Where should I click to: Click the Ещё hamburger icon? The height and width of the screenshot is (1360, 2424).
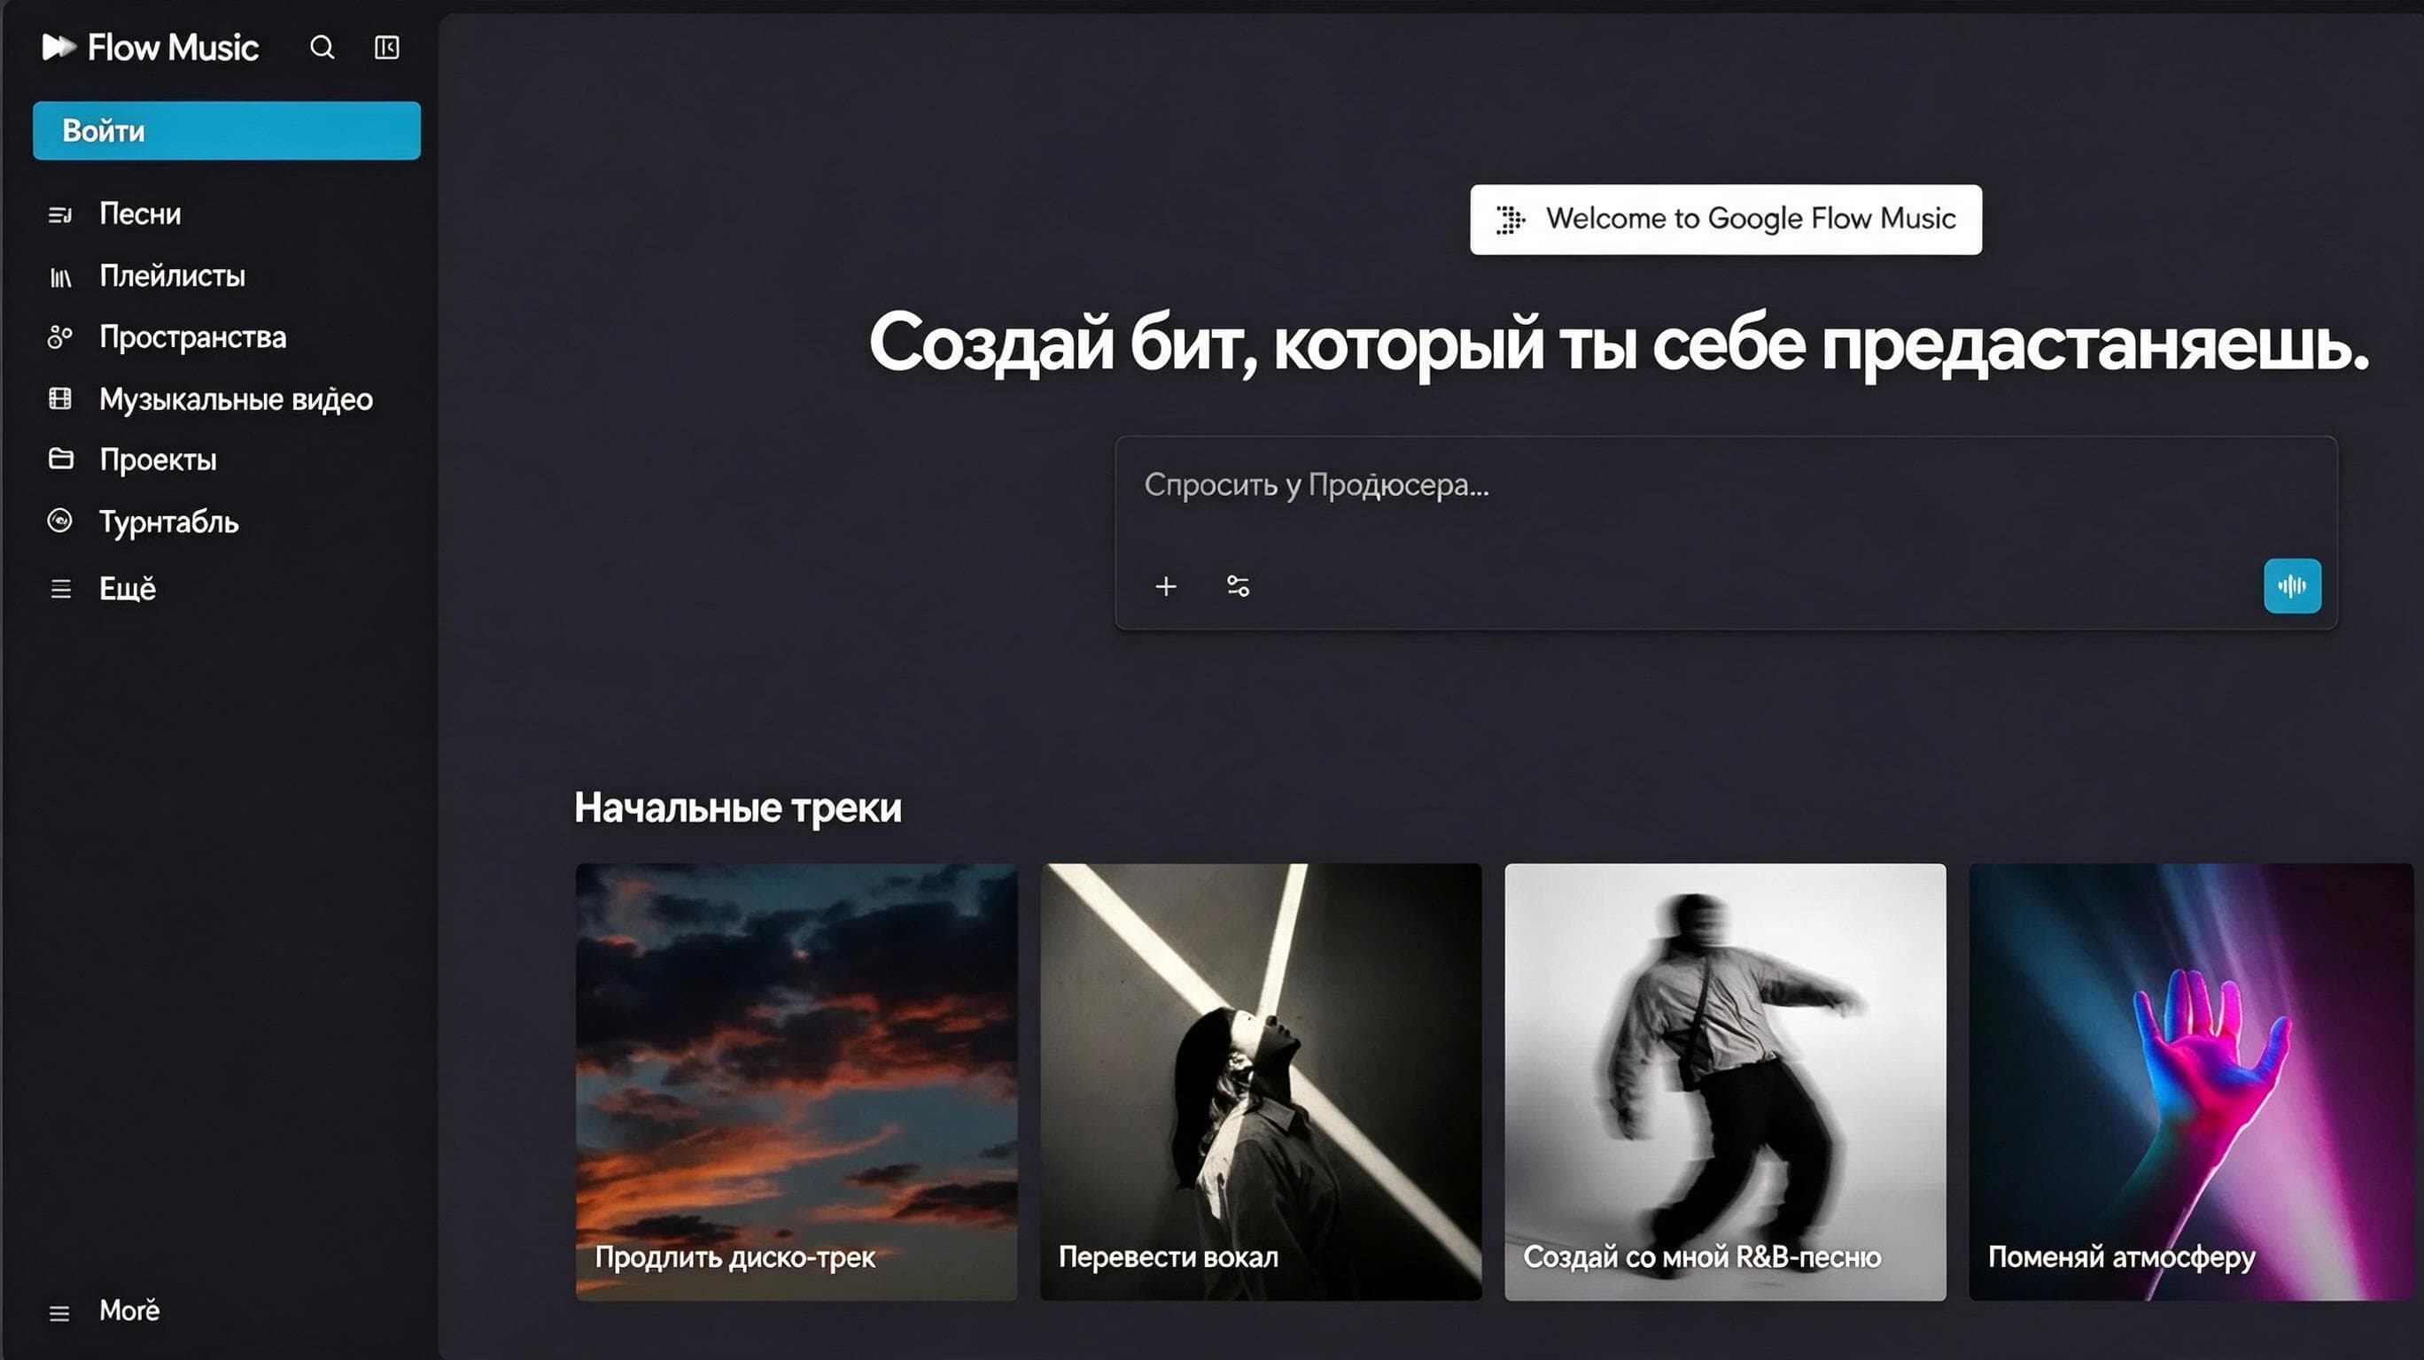60,590
